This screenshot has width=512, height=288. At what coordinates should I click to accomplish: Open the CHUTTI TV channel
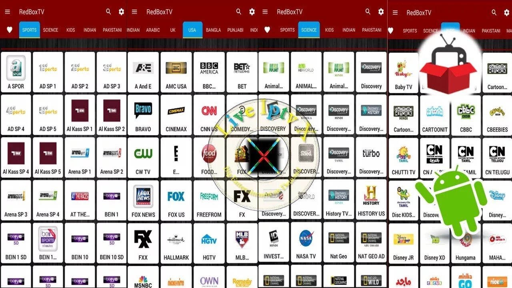click(x=404, y=159)
